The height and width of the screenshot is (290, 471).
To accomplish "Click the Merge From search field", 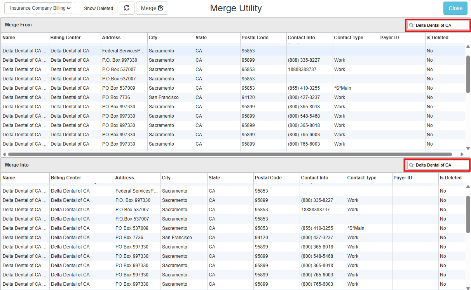I will (438, 25).
